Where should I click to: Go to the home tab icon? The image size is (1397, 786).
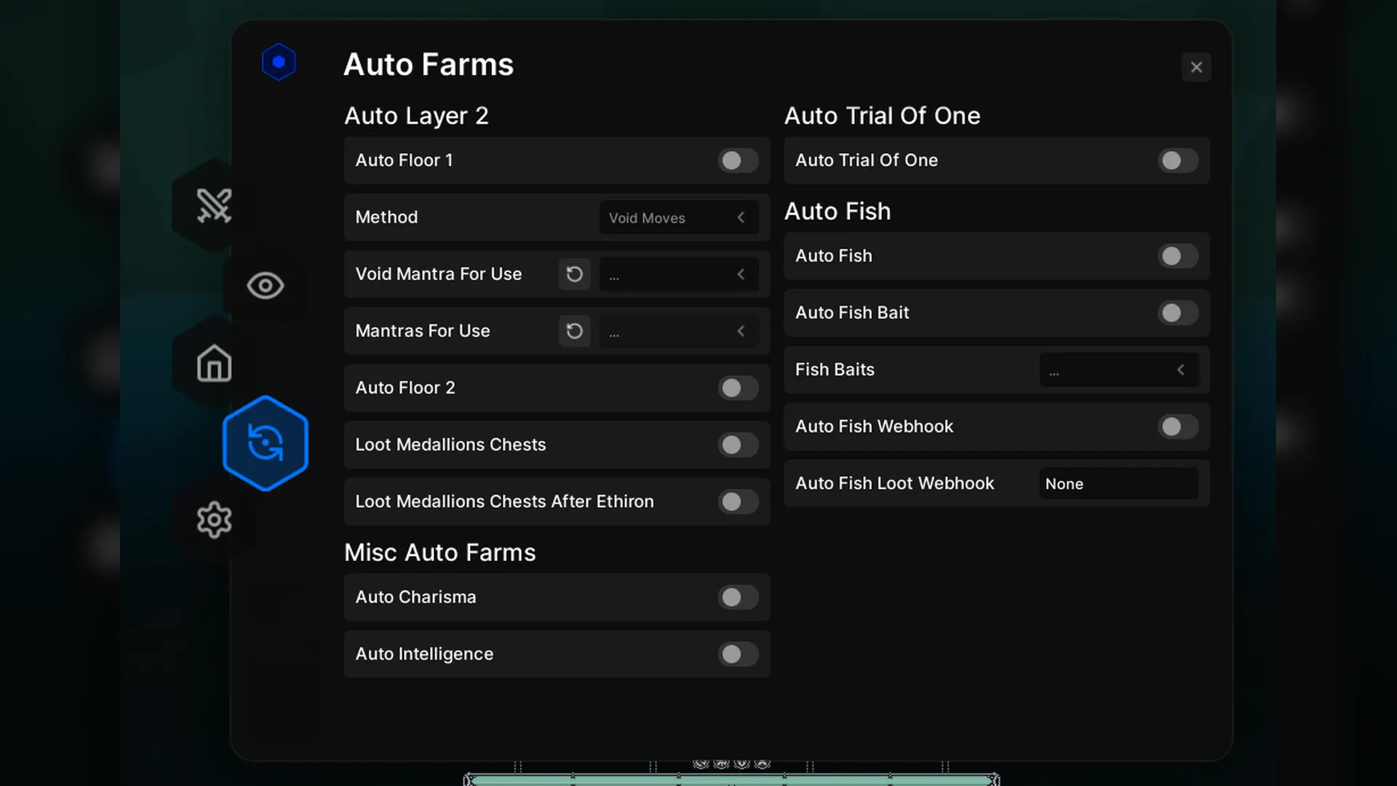pyautogui.click(x=214, y=363)
